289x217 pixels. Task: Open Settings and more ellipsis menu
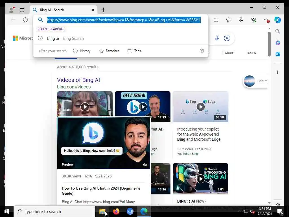pyautogui.click(x=266, y=20)
